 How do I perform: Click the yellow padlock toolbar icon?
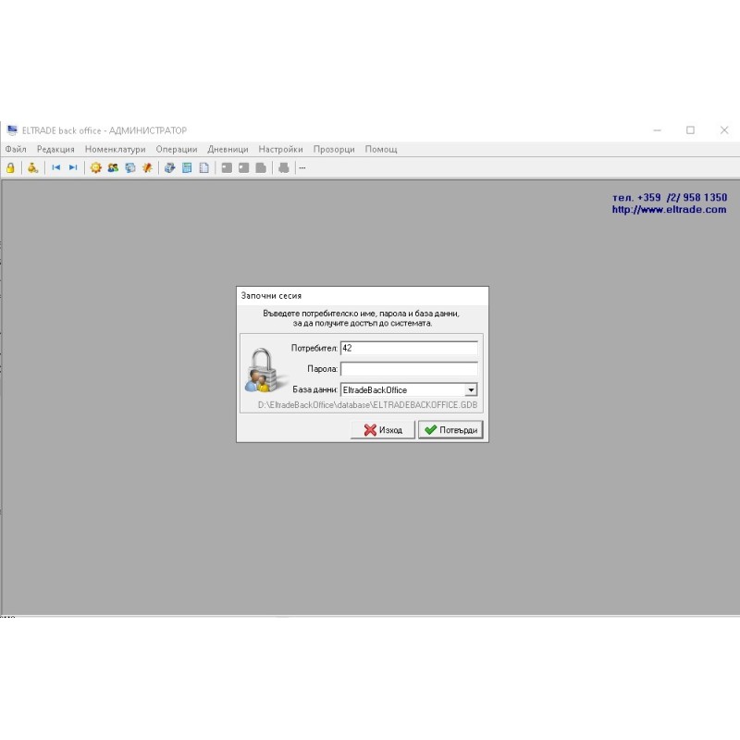pyautogui.click(x=10, y=167)
